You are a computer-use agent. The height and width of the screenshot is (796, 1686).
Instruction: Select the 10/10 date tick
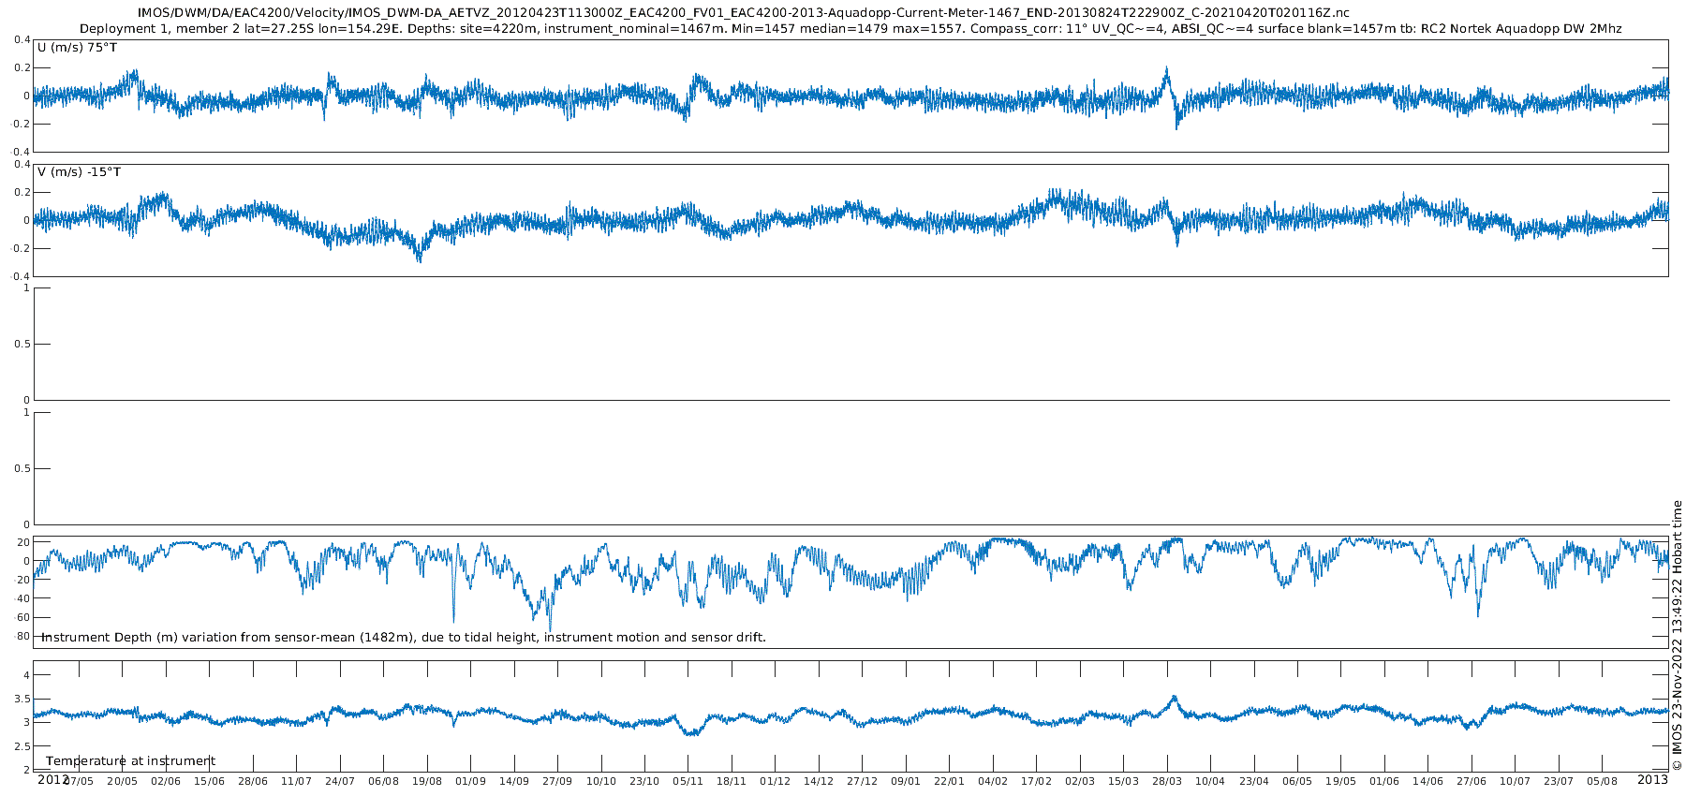pyautogui.click(x=601, y=781)
